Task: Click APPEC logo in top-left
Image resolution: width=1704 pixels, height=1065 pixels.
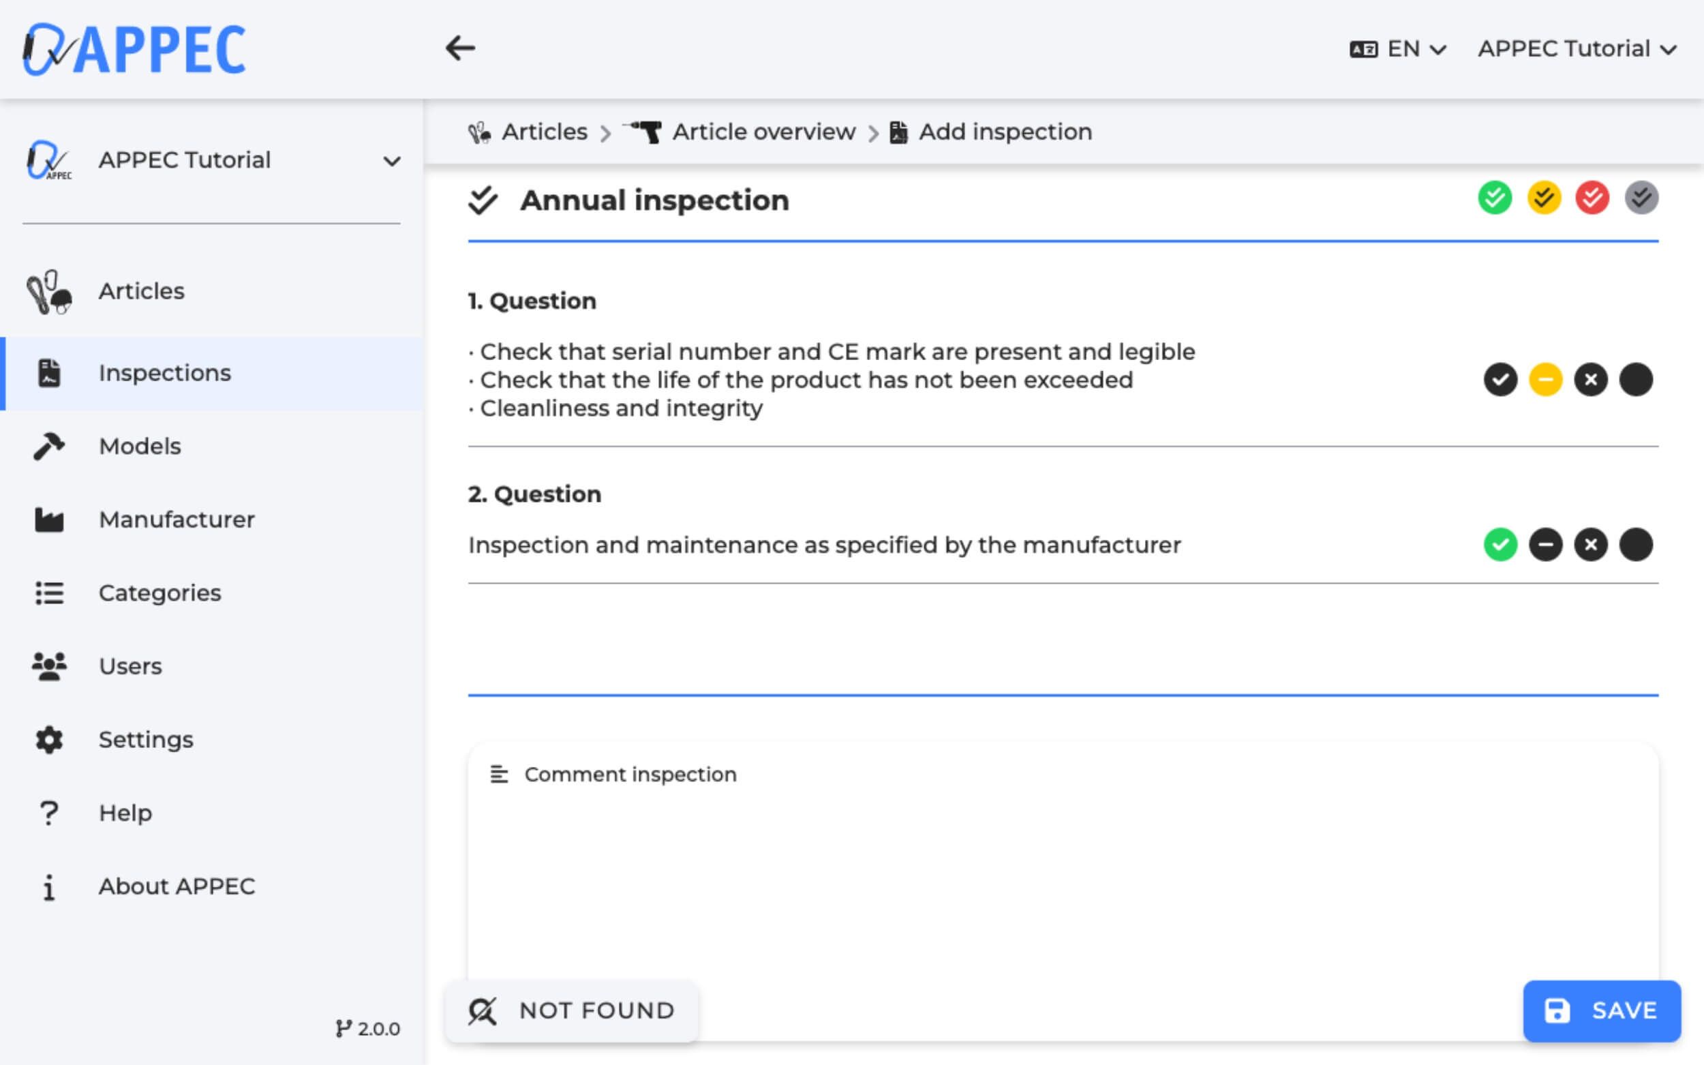Action: pos(134,48)
